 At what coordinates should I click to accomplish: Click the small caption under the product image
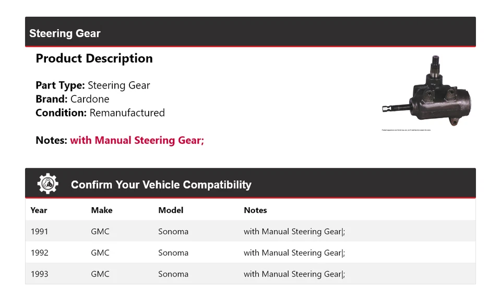point(407,130)
